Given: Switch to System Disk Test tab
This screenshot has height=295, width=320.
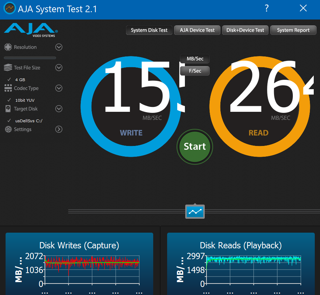Looking at the screenshot, I should click(149, 30).
